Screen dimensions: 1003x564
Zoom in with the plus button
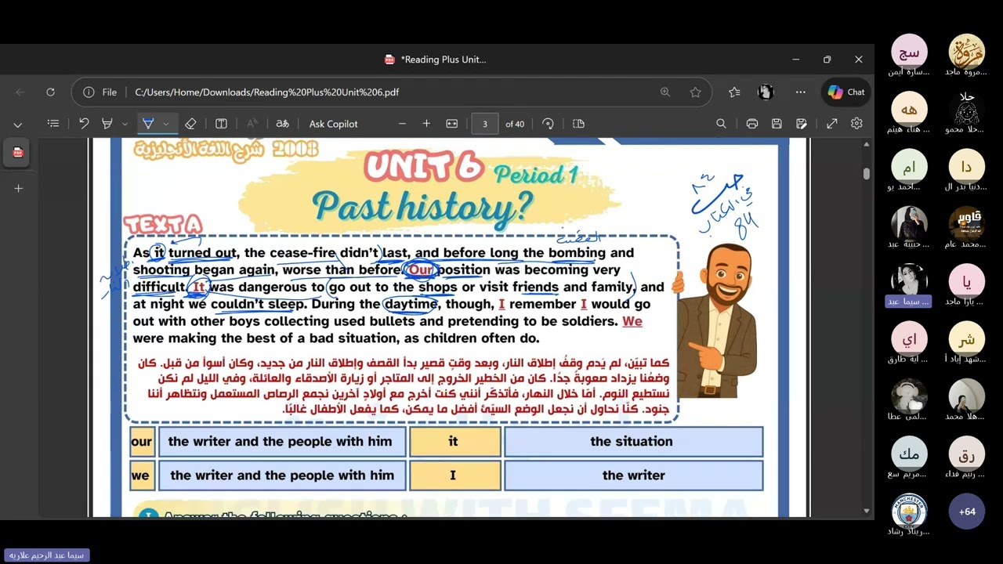[x=426, y=124]
